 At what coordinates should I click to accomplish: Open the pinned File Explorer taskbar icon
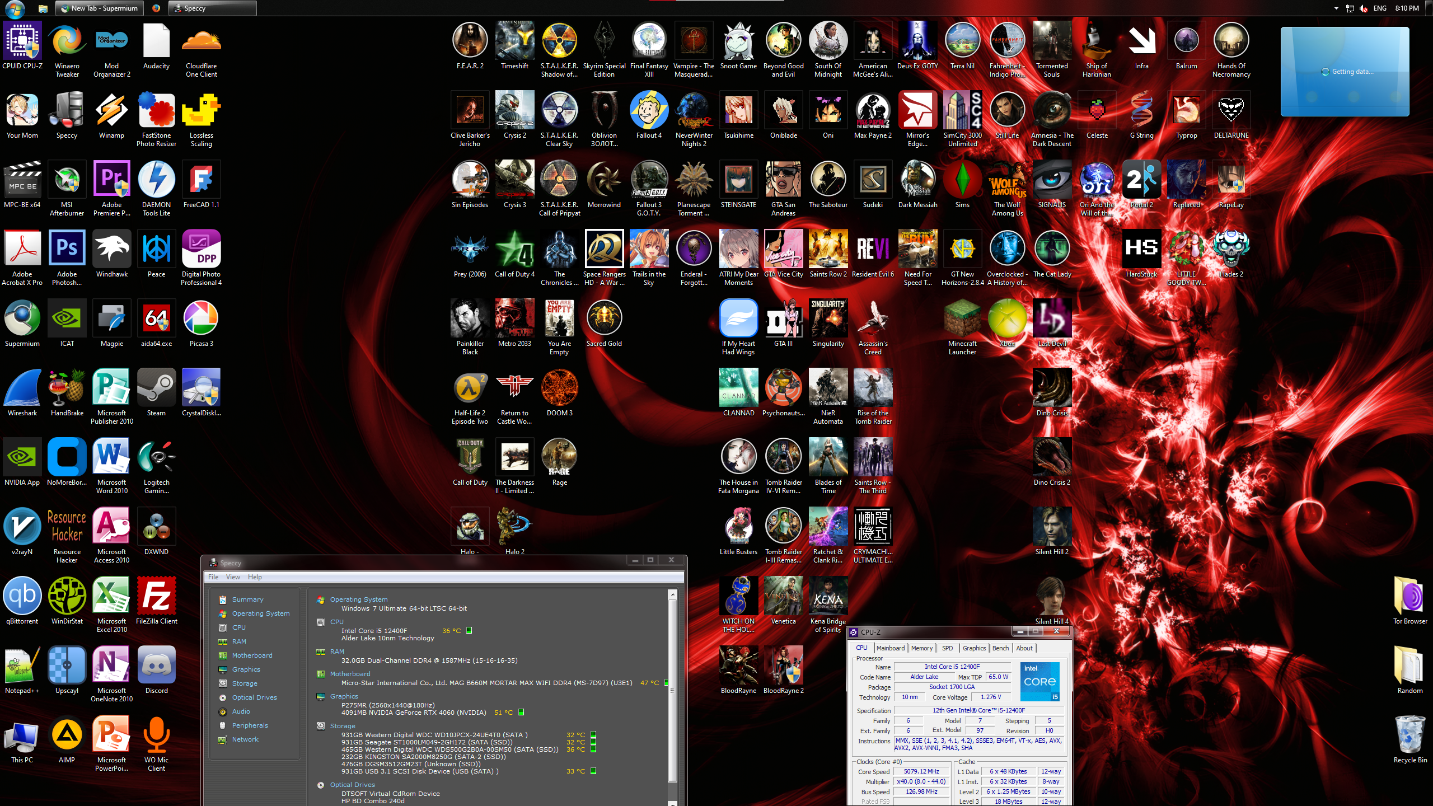click(x=43, y=8)
